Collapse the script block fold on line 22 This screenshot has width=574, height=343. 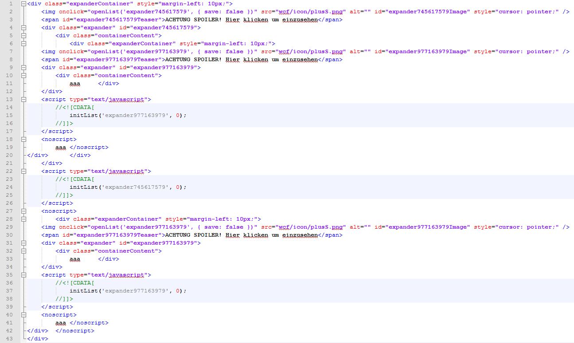[x=23, y=171]
